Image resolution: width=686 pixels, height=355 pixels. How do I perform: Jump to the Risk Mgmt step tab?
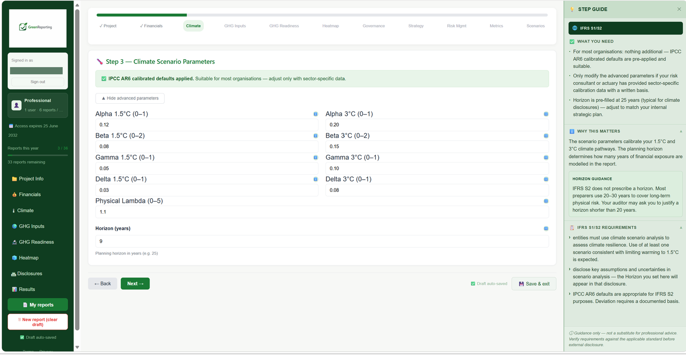point(457,26)
